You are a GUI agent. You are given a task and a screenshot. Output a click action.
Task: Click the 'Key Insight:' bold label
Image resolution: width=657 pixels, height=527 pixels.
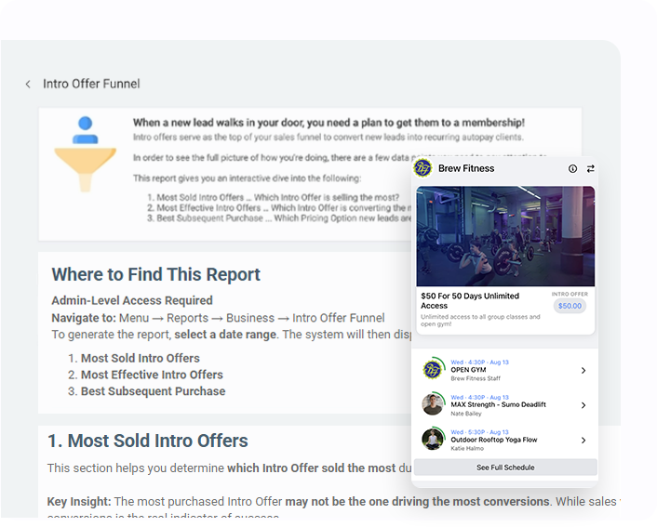[x=79, y=502]
